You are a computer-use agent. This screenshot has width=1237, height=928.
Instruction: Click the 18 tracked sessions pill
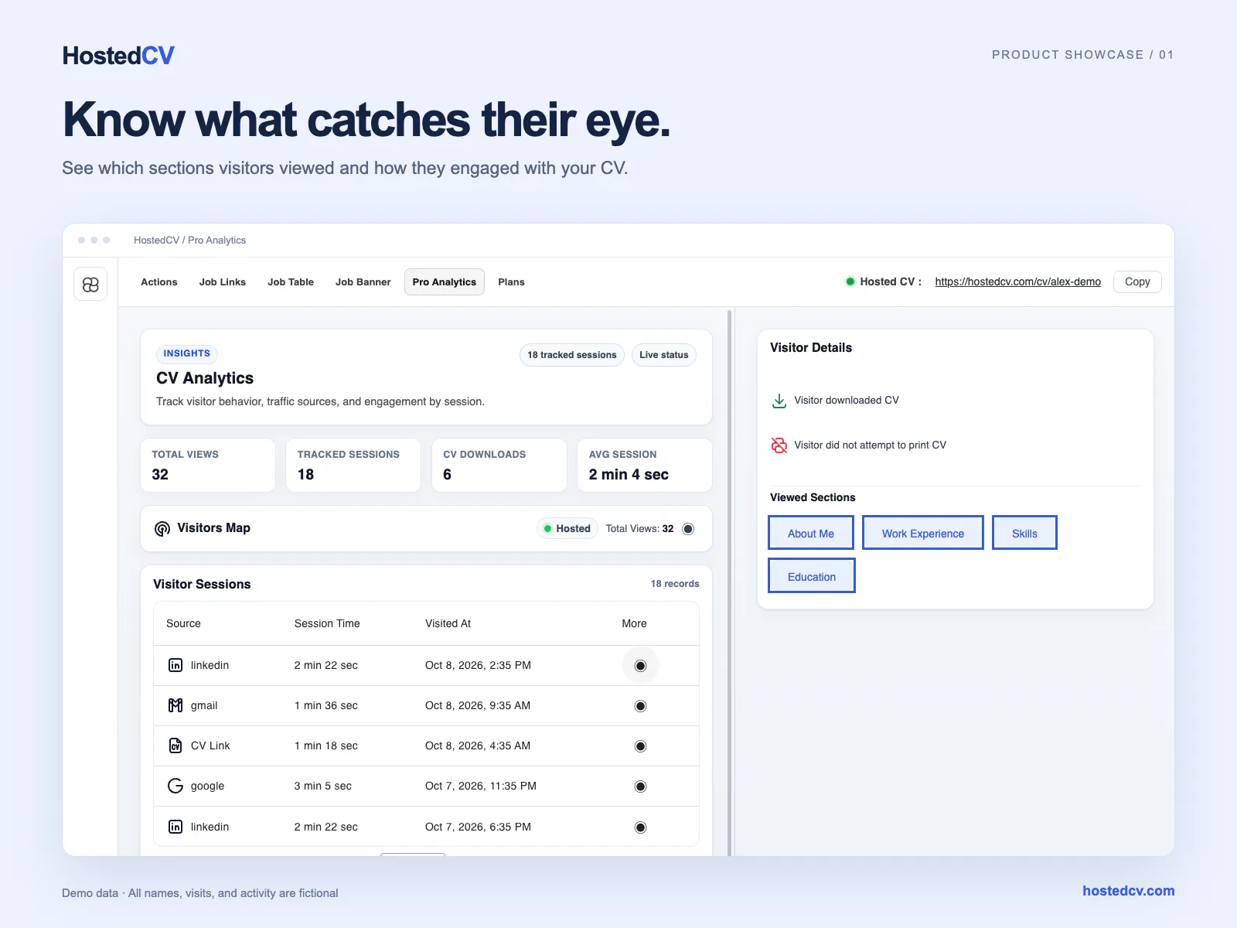[x=572, y=355]
